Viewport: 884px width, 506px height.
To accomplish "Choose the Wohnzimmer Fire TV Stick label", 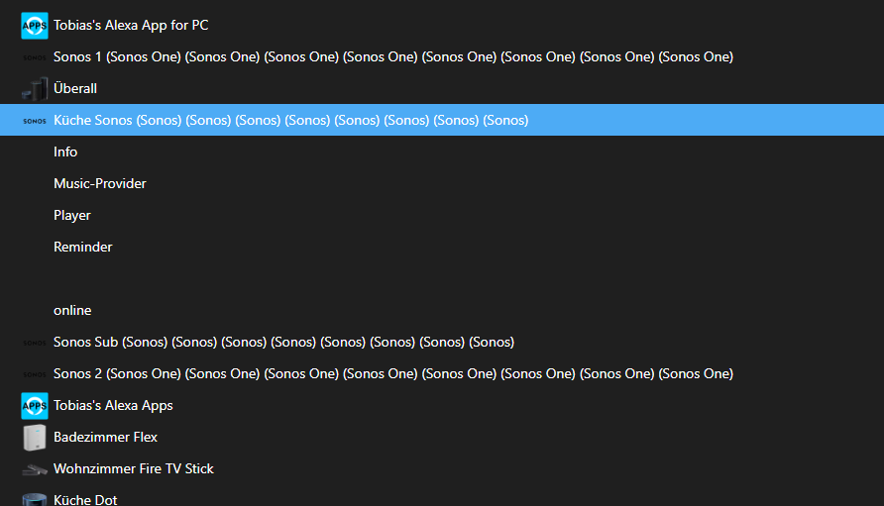I will (134, 469).
